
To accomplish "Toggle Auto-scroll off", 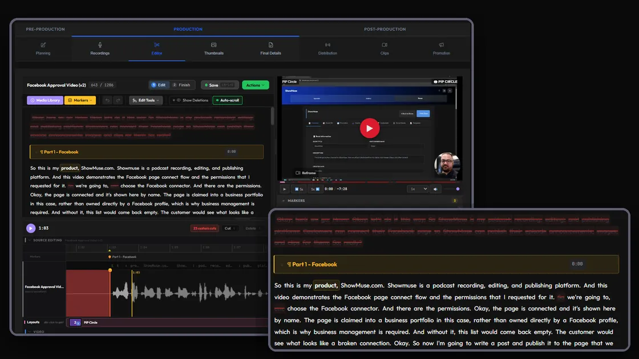I will (228, 100).
